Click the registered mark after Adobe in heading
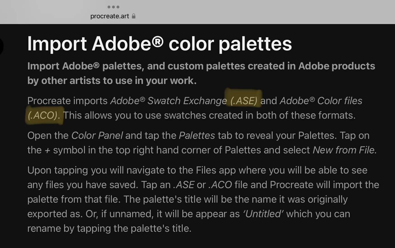Image resolution: width=395 pixels, height=248 pixels. 157,42
